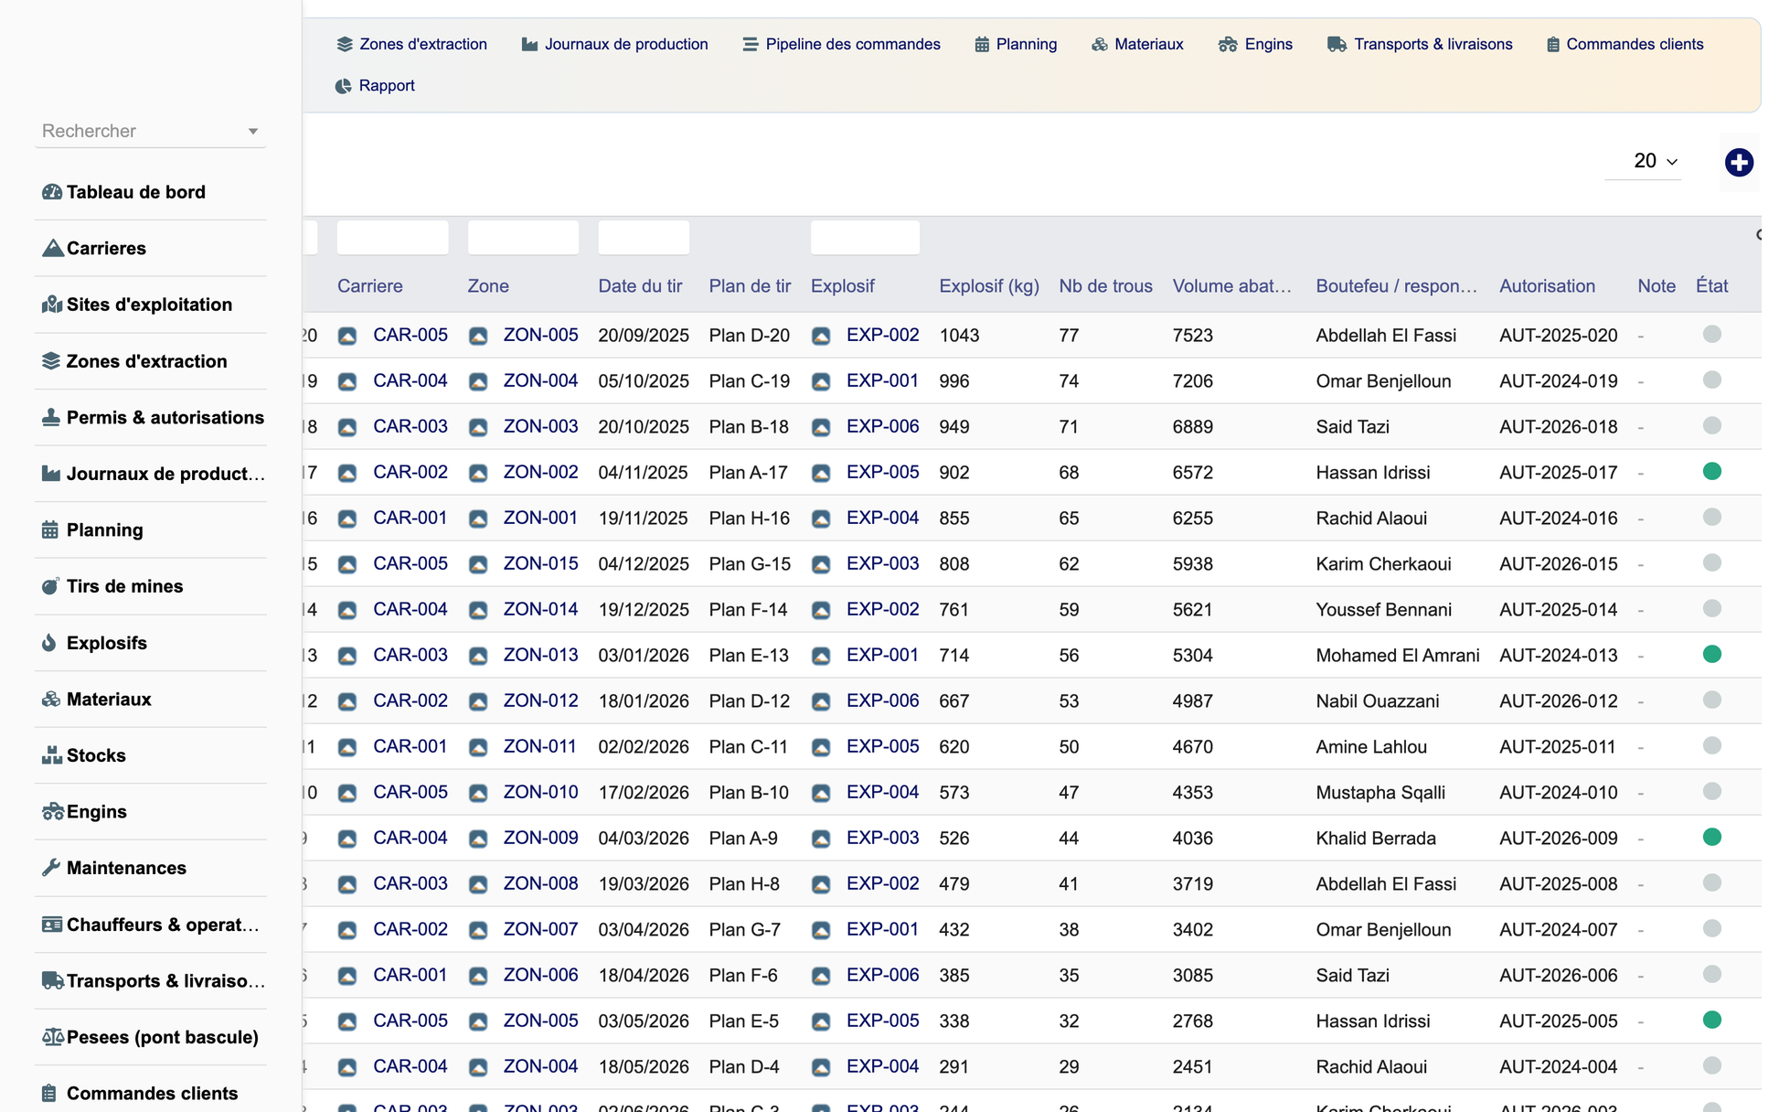This screenshot has height=1112, width=1779.
Task: Open the CAR-001 link in row Plan C-11
Action: [410, 746]
